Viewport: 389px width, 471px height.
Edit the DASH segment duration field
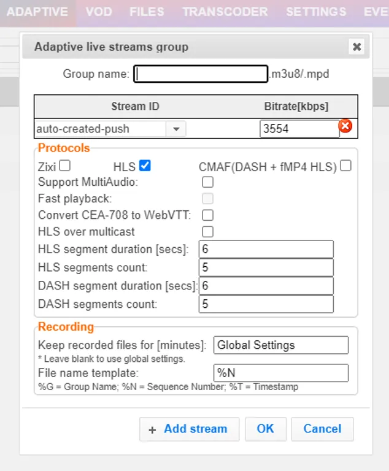(x=266, y=286)
